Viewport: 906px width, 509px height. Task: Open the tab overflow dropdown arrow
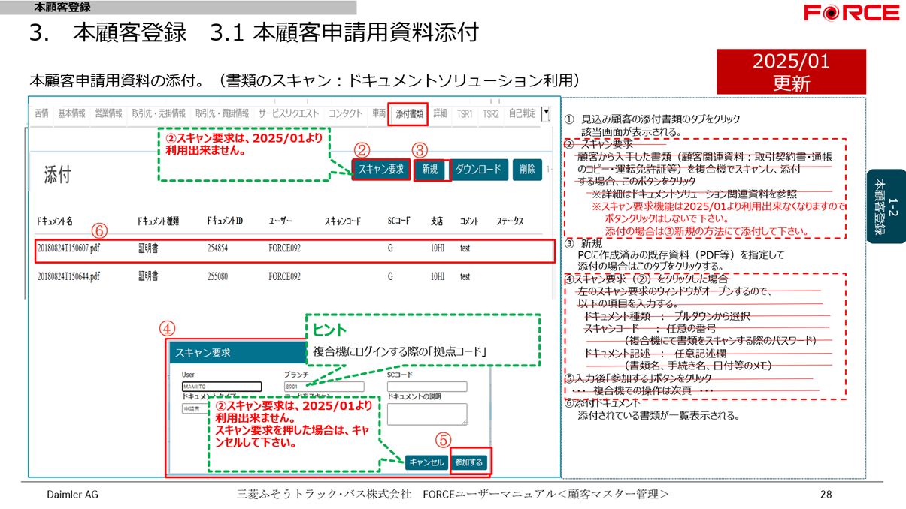click(547, 114)
